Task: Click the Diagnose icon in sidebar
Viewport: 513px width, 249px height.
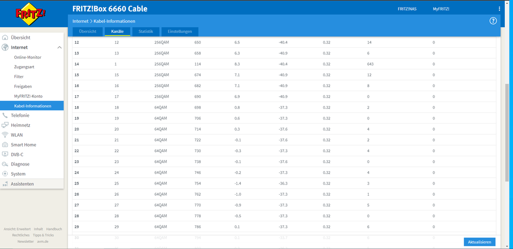Action: [x=5, y=164]
